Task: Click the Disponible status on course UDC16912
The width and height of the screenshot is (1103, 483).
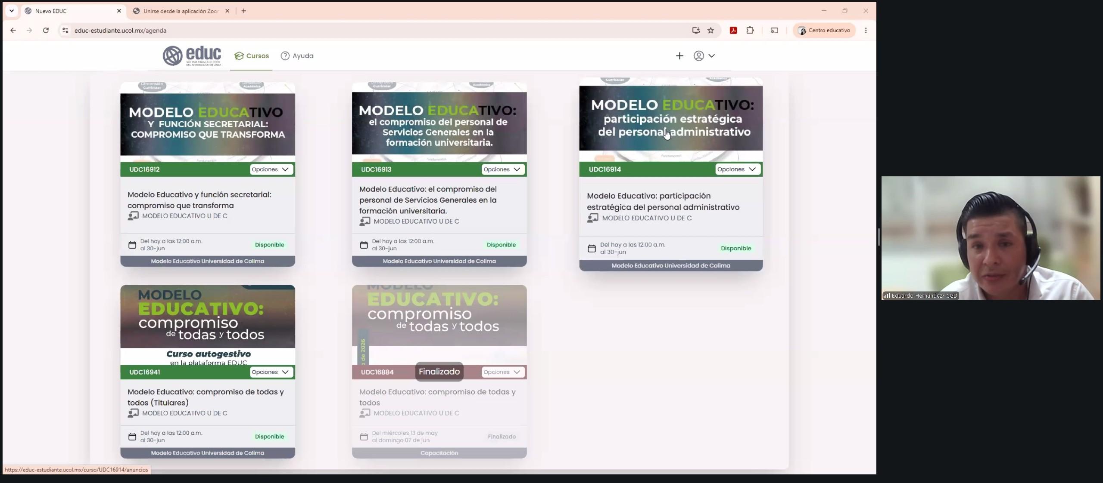Action: coord(269,245)
